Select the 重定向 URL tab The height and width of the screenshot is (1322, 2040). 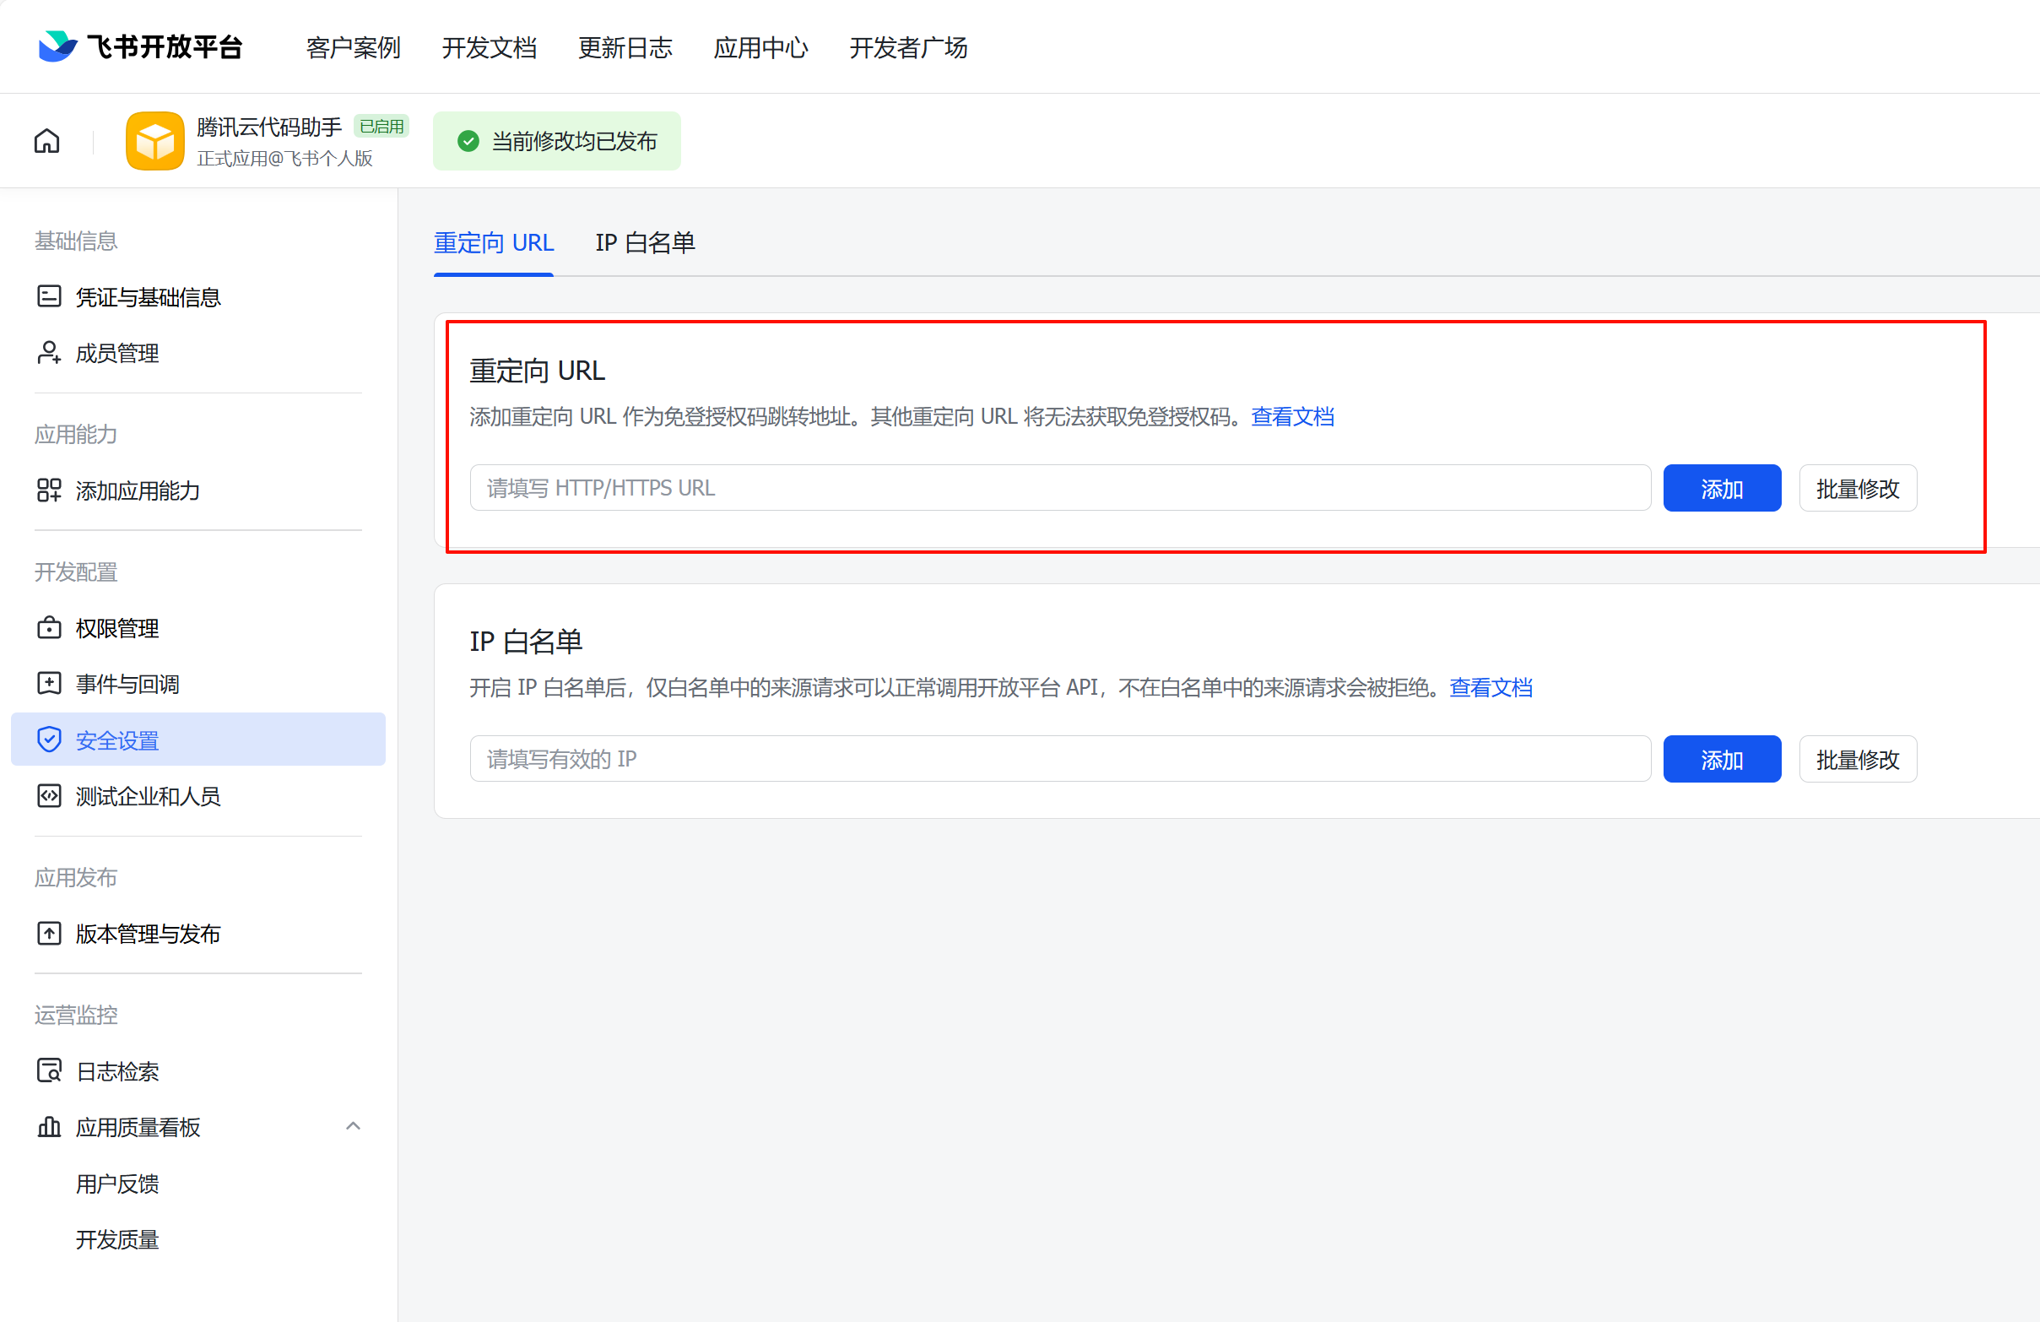[494, 242]
